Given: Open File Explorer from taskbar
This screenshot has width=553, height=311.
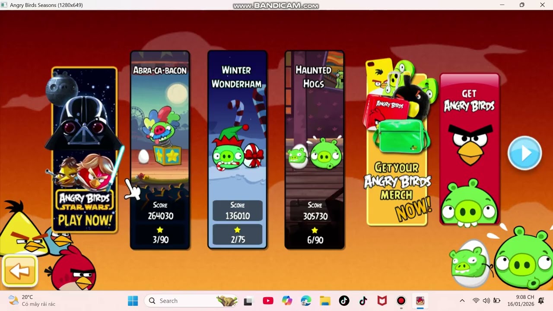Looking at the screenshot, I should pos(325,301).
